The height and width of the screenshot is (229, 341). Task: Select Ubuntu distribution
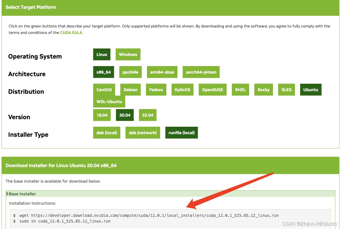coord(311,90)
